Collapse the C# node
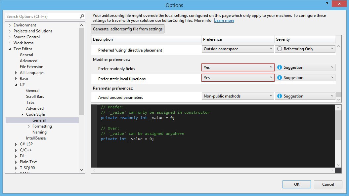The width and height of the screenshot is (349, 196). [16, 85]
